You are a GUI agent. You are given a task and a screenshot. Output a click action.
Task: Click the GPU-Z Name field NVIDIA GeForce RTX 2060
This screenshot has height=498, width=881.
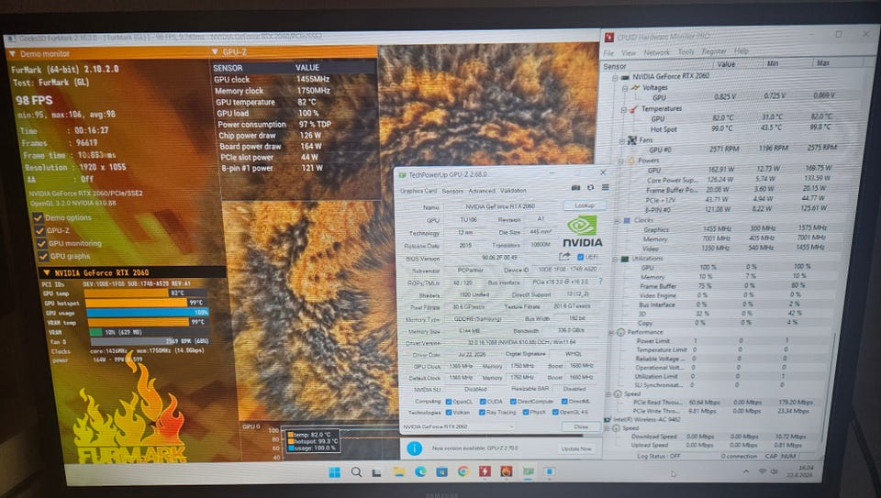click(500, 206)
